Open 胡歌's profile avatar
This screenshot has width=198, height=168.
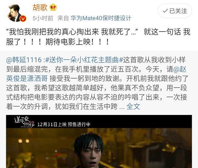pos(16,13)
